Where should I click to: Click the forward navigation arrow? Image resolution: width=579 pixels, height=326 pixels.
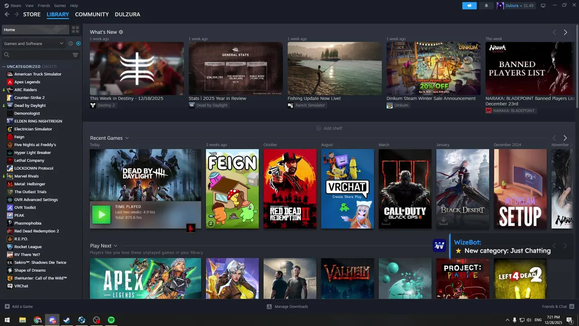pyautogui.click(x=16, y=14)
